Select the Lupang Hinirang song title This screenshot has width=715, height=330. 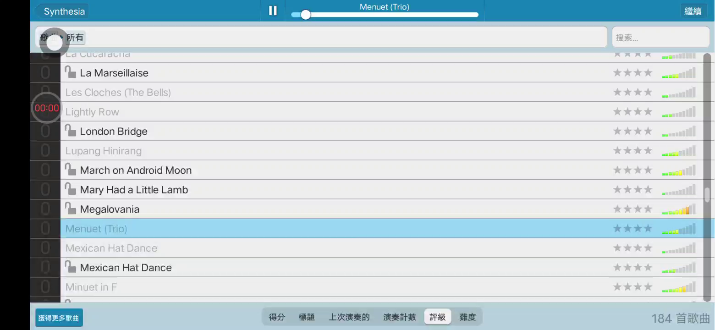(x=104, y=151)
